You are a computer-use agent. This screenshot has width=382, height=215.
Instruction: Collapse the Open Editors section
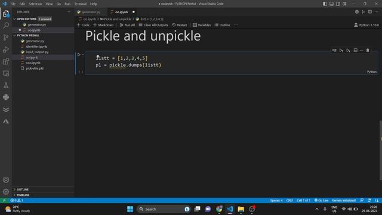click(26, 19)
